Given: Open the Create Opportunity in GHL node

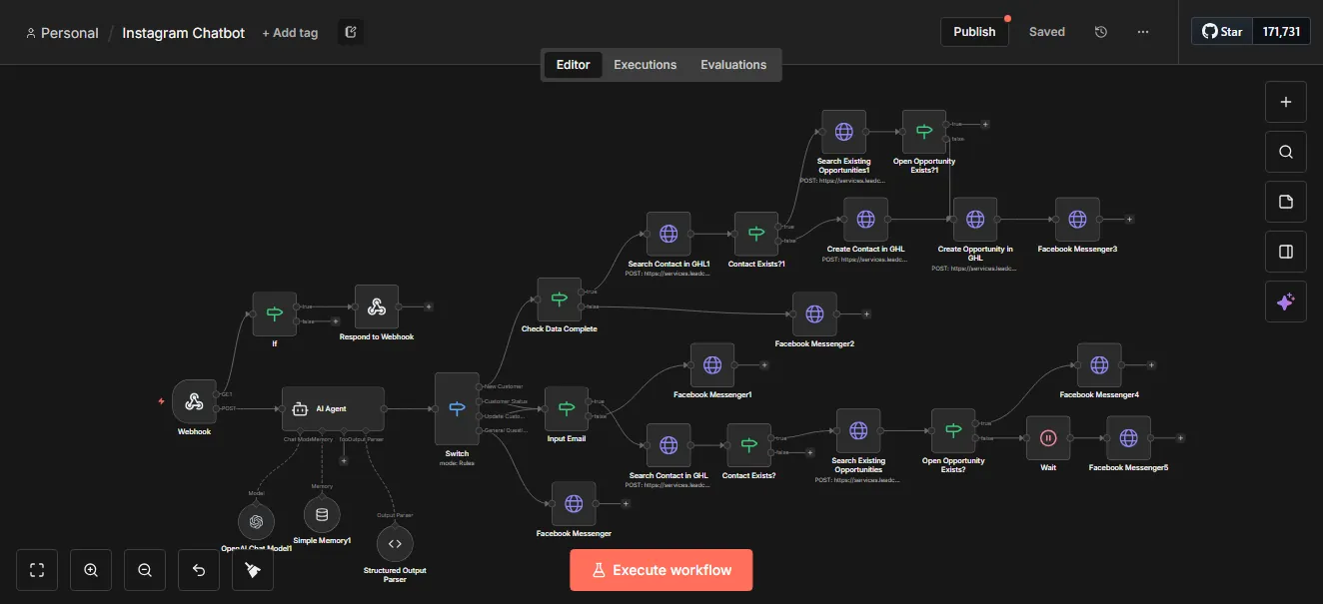Looking at the screenshot, I should (975, 220).
